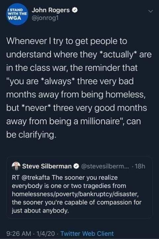Open the quoted tweet body text
Screen dimensions: 159x239
pyautogui.click(x=77, y=194)
